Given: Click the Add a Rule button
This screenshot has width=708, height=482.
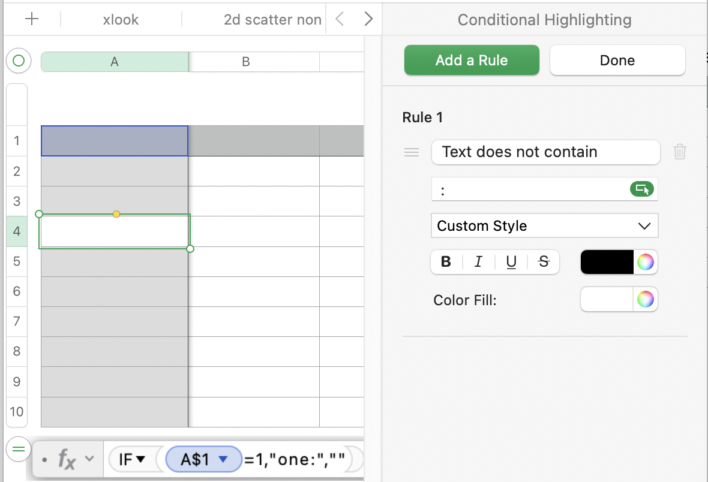Looking at the screenshot, I should (x=472, y=61).
